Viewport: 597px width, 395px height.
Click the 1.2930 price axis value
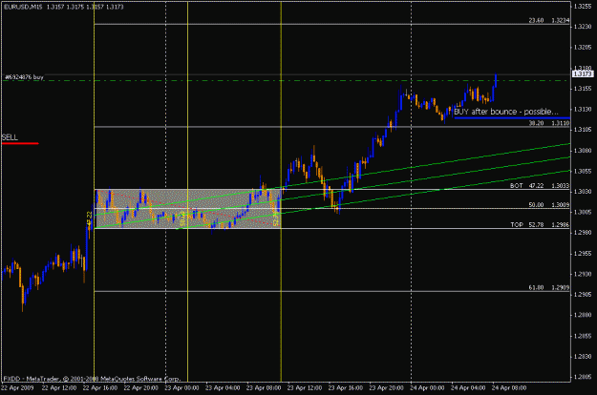(x=583, y=274)
